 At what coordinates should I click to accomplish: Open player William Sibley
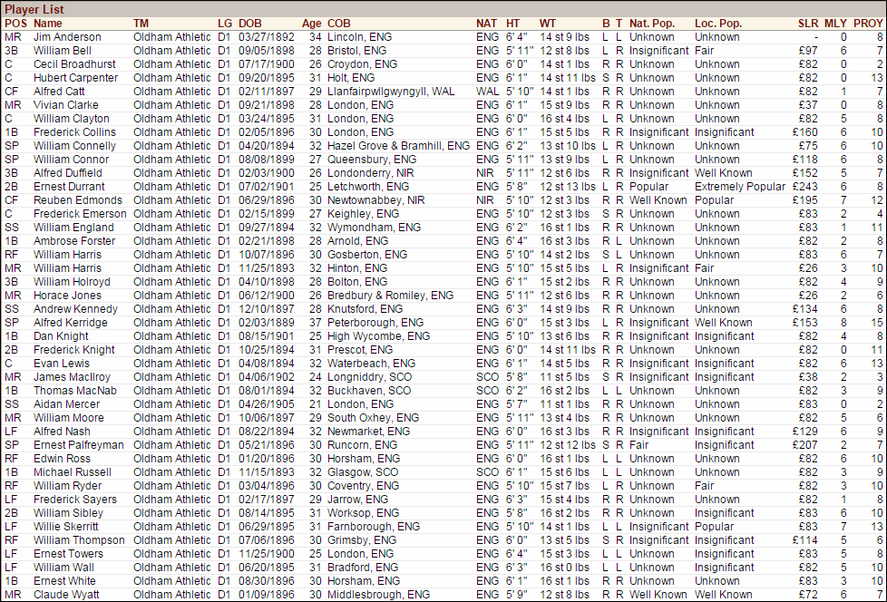(x=68, y=512)
